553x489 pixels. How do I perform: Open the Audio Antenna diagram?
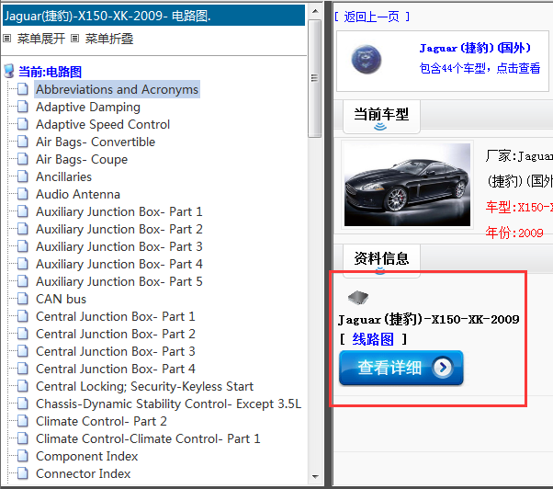(78, 194)
